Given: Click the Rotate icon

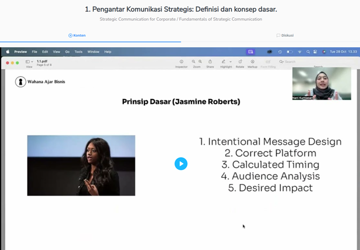Looking at the screenshot, I should (x=240, y=61).
